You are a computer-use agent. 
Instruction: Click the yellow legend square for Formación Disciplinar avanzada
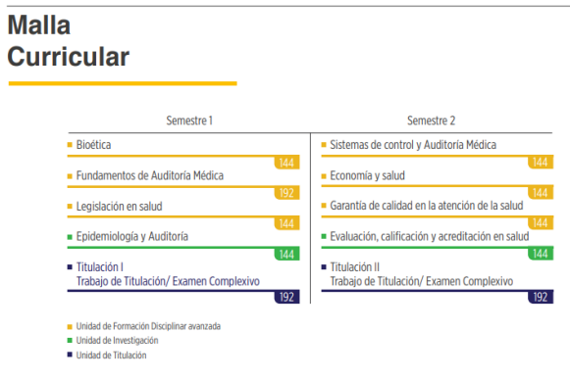[70, 327]
